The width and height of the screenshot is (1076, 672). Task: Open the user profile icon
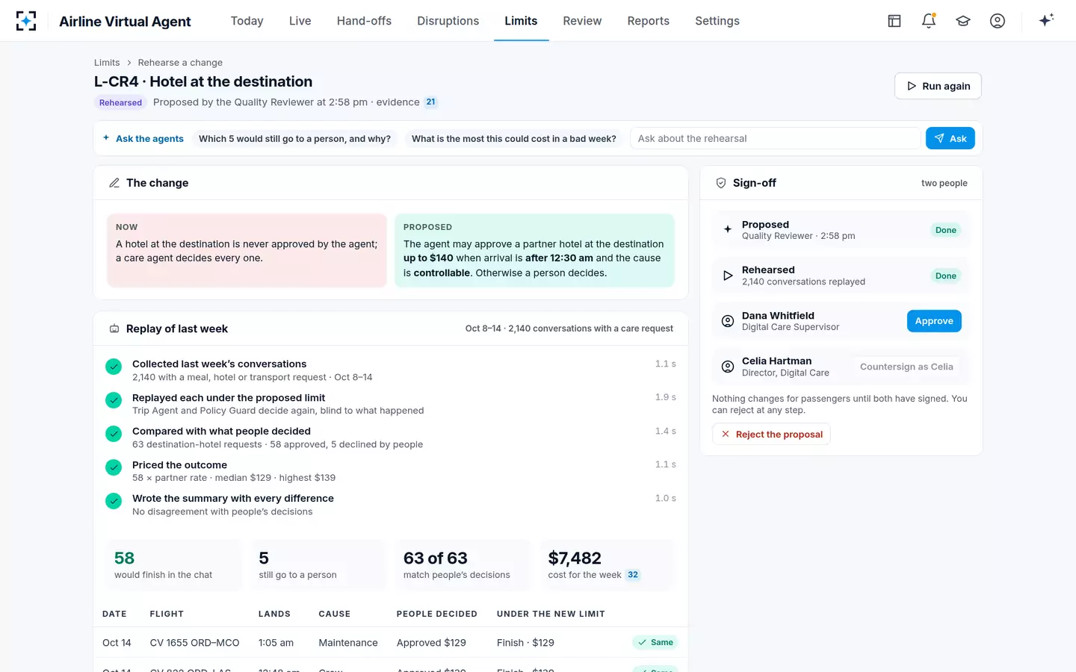[x=998, y=21]
